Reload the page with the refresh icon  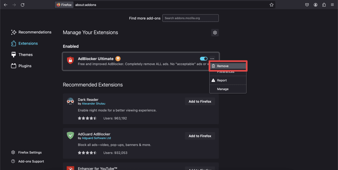[22, 5]
